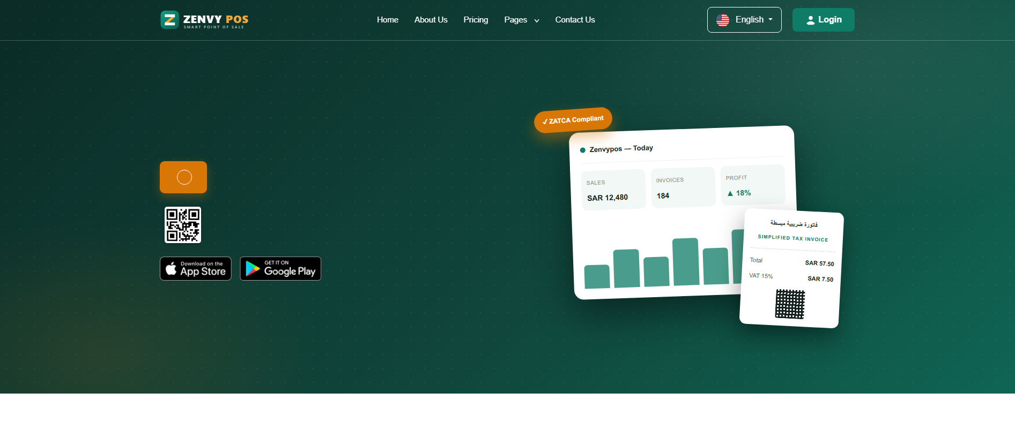This screenshot has height=438, width=1015.
Task: Open the Home menu item
Action: pos(387,20)
